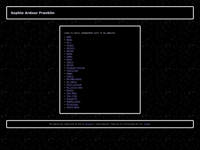200x150 pixels.
Task: Open the Sitemap link in the footer
Action: point(147,124)
